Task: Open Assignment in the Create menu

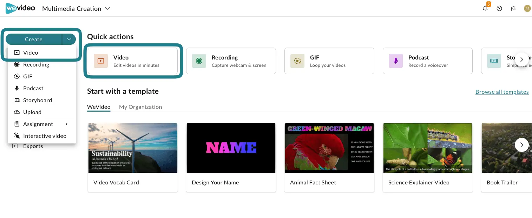Action: pos(42,124)
